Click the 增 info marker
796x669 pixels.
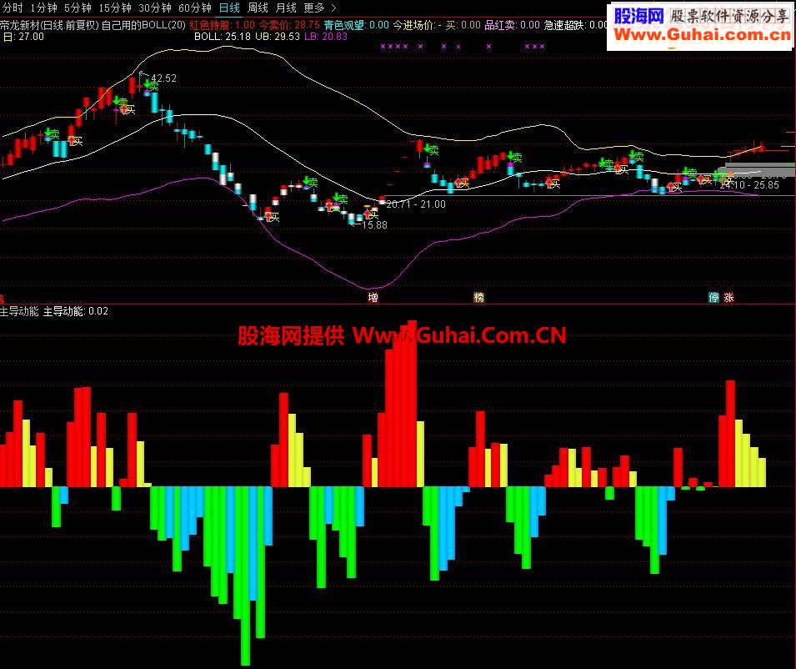(x=373, y=297)
